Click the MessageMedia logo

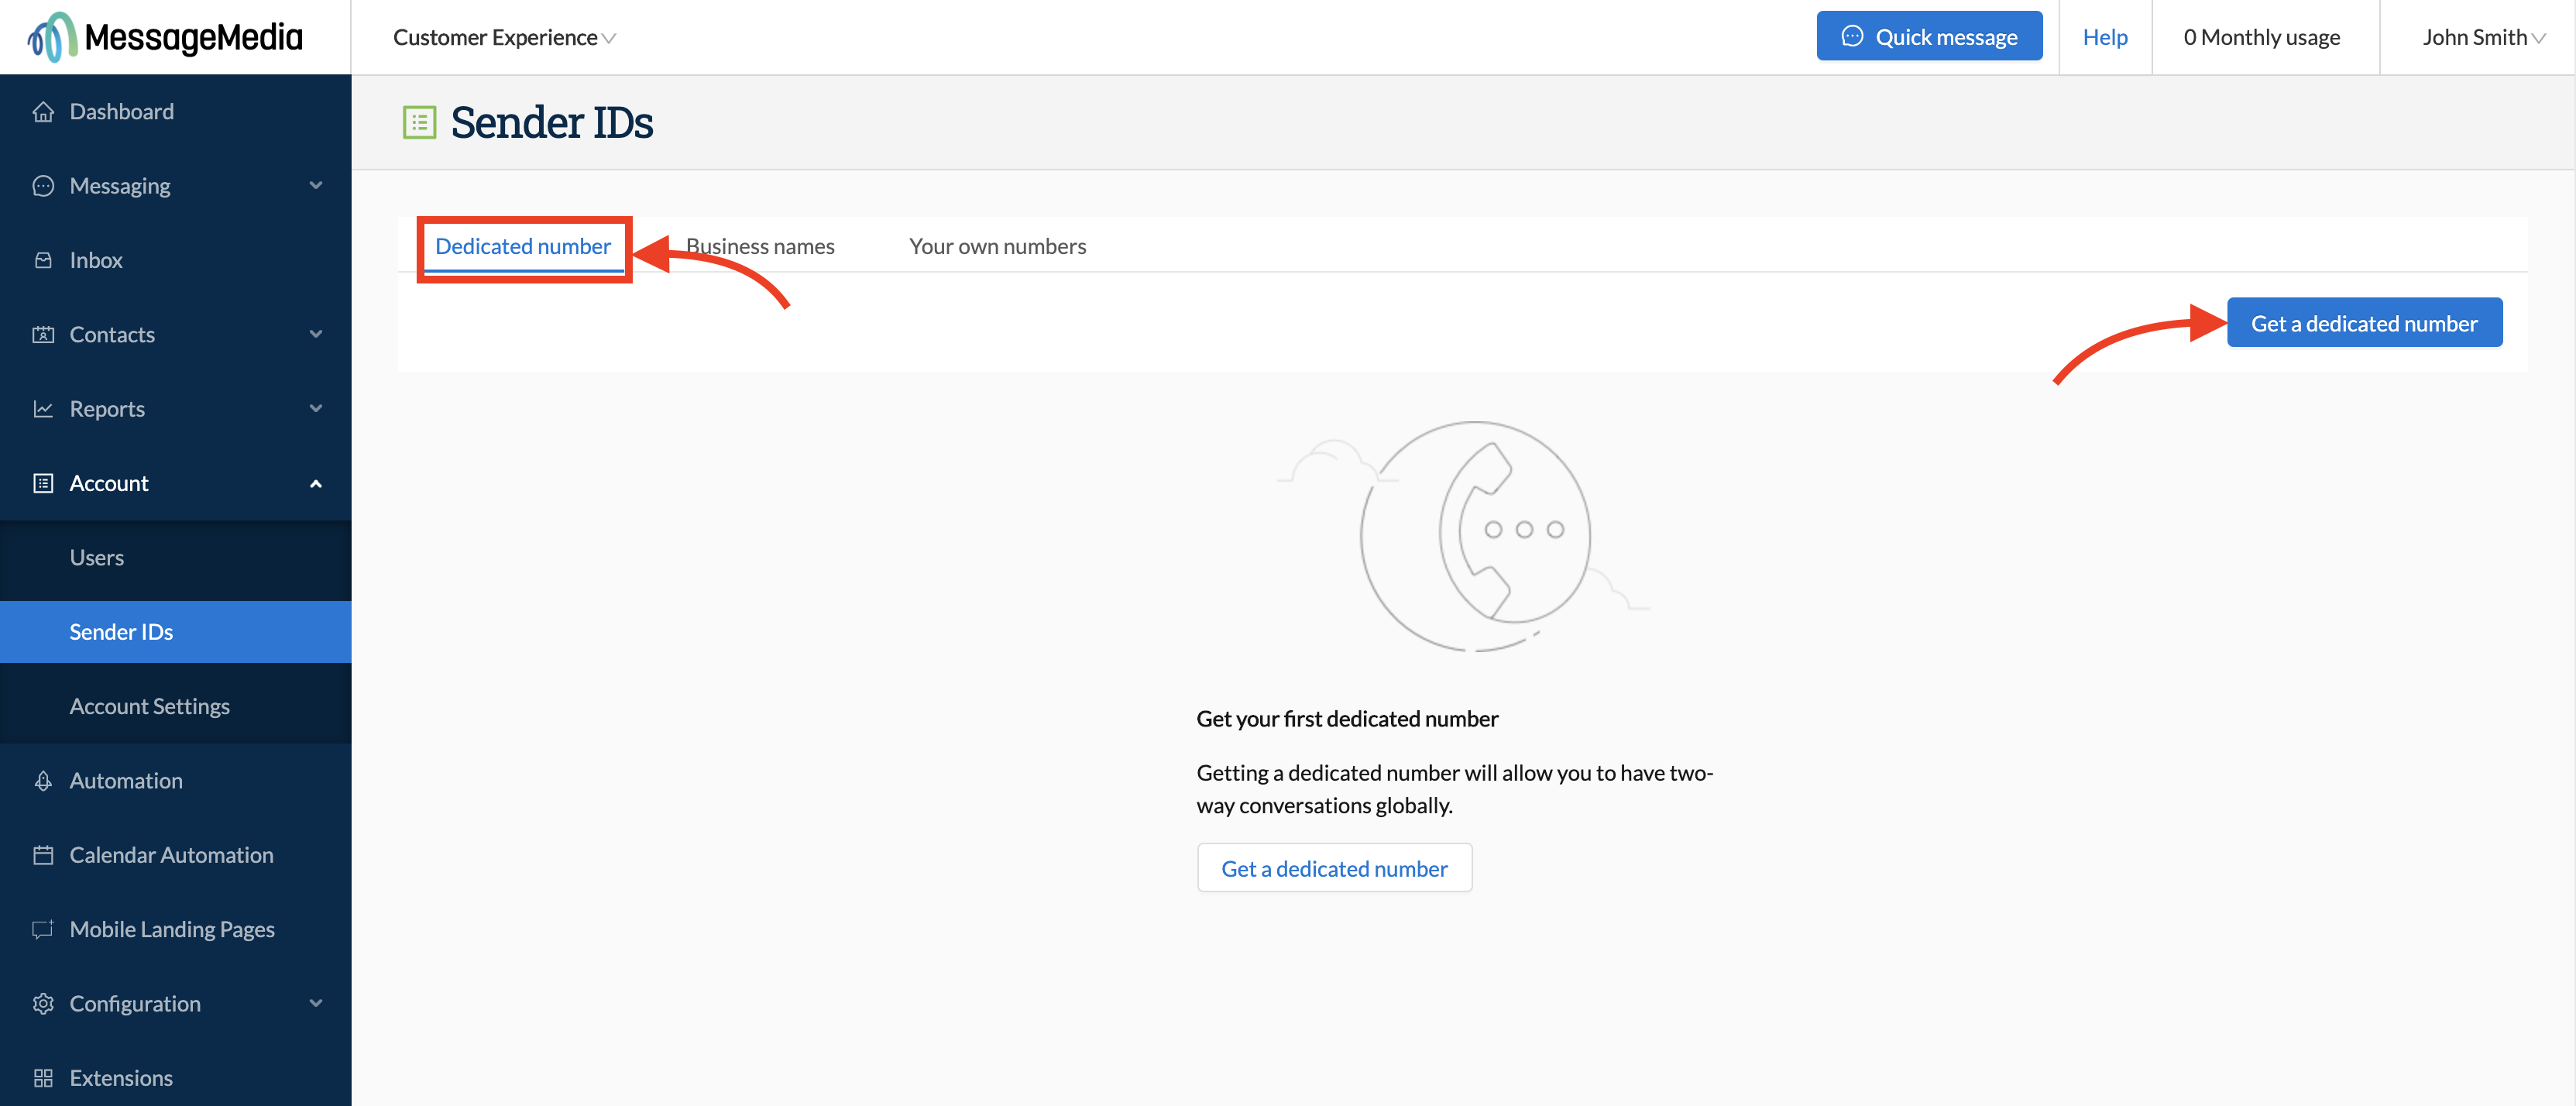click(165, 37)
